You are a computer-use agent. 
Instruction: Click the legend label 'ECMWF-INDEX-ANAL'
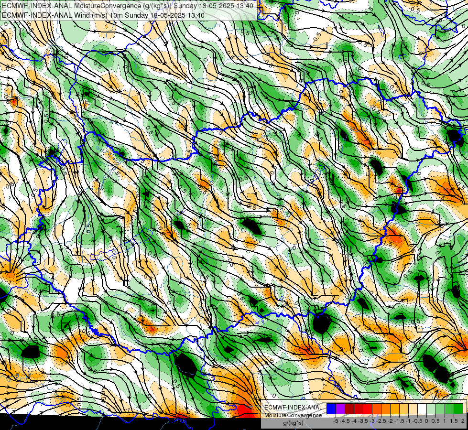coord(294,408)
